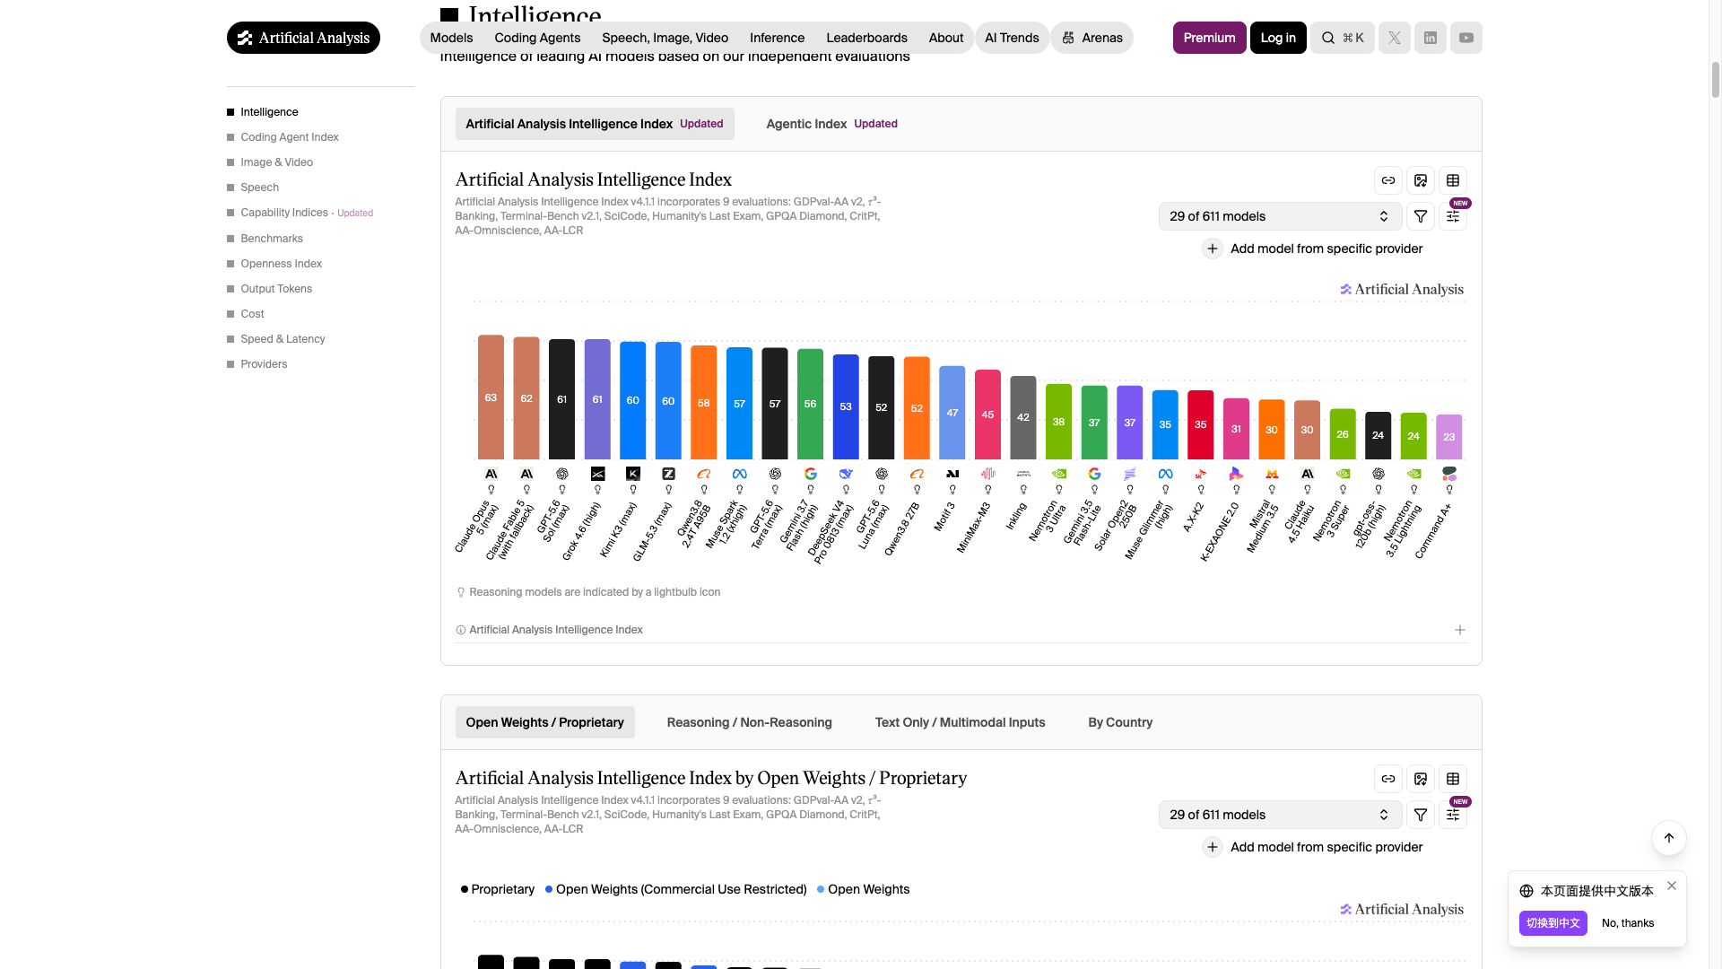Select Reasoning / Non-Reasoning tab
The image size is (1722, 969).
(x=749, y=722)
